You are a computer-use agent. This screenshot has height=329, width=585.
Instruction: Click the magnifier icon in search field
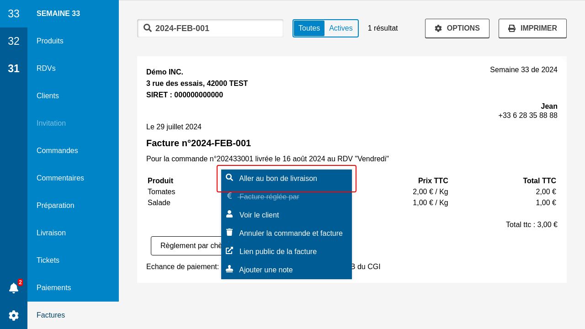148,28
